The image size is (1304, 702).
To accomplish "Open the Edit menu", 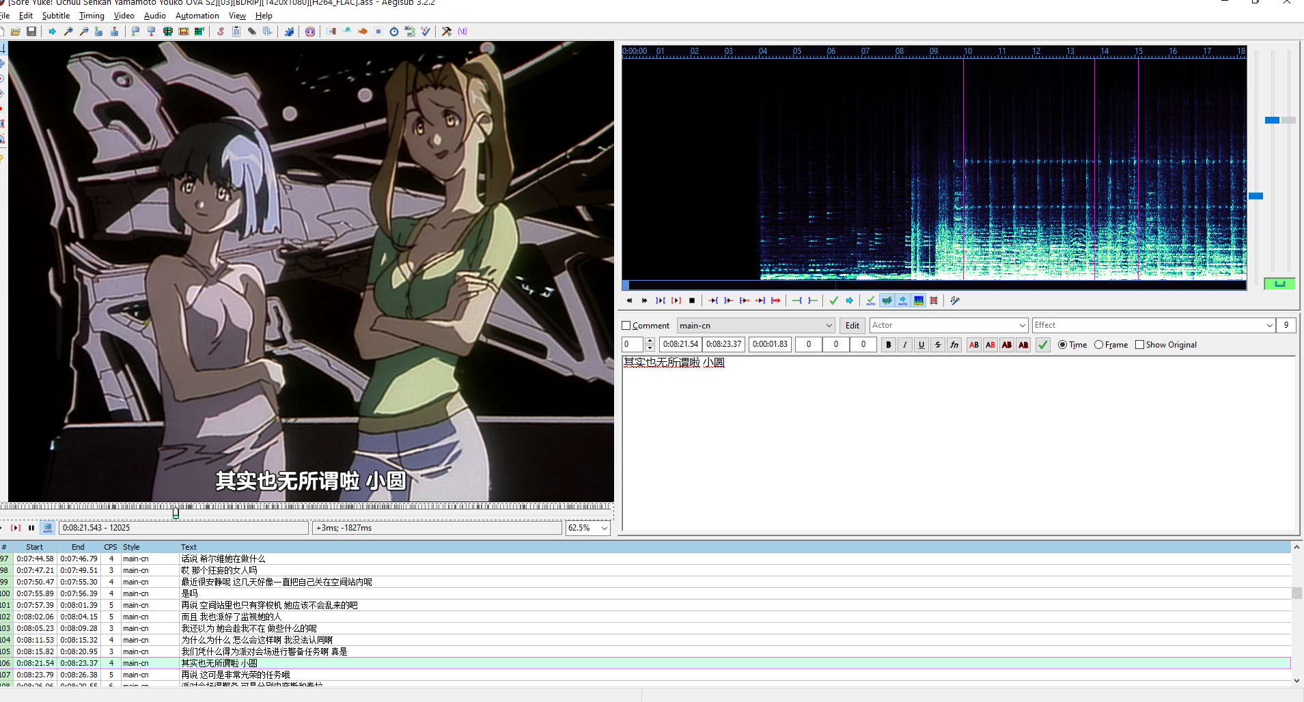I will 26,16.
